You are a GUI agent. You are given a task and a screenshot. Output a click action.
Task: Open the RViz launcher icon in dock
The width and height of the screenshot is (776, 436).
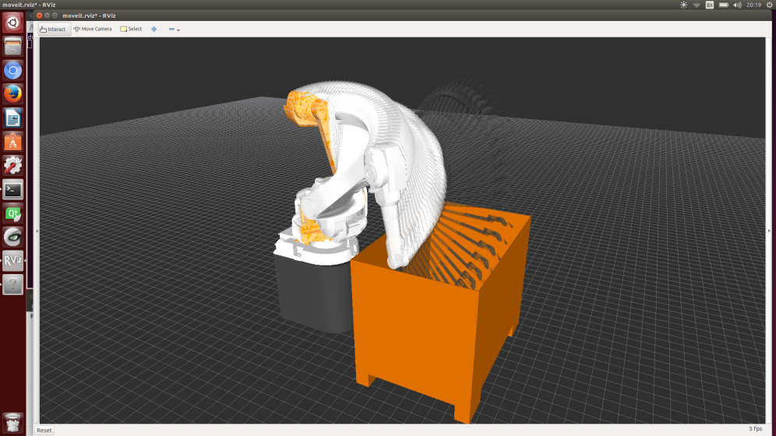coord(12,260)
